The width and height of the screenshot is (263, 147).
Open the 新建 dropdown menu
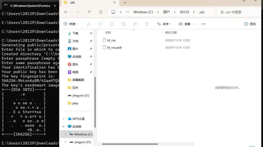pyautogui.click(x=71, y=24)
